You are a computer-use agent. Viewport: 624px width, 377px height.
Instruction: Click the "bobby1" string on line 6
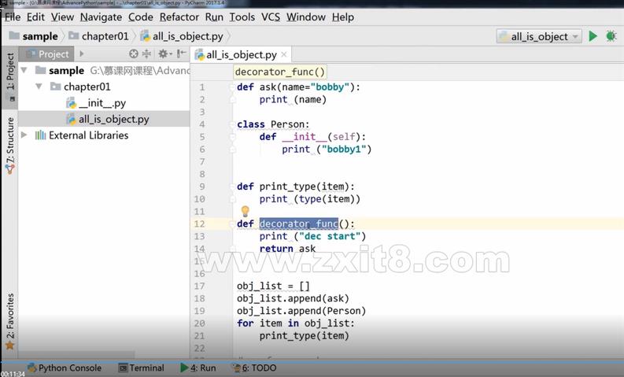coord(344,150)
